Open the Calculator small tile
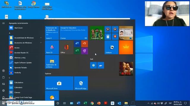The width and height of the screenshot is (190, 106). click(x=108, y=37)
